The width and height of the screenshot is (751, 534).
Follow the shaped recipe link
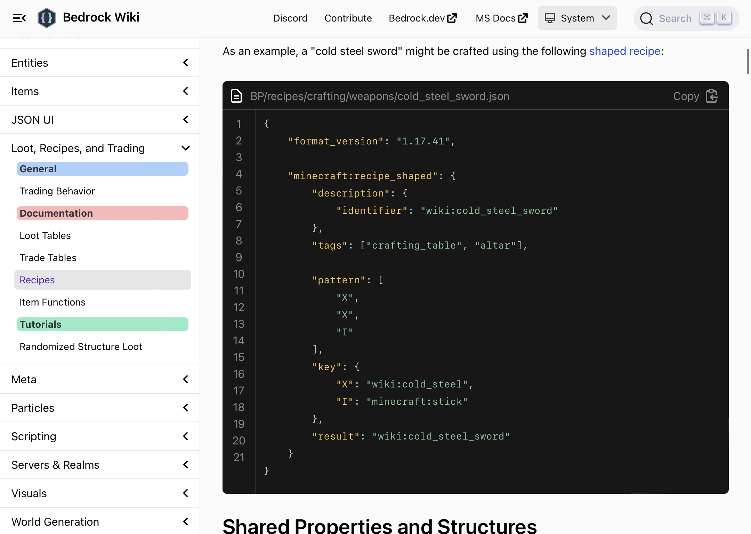pyautogui.click(x=624, y=51)
